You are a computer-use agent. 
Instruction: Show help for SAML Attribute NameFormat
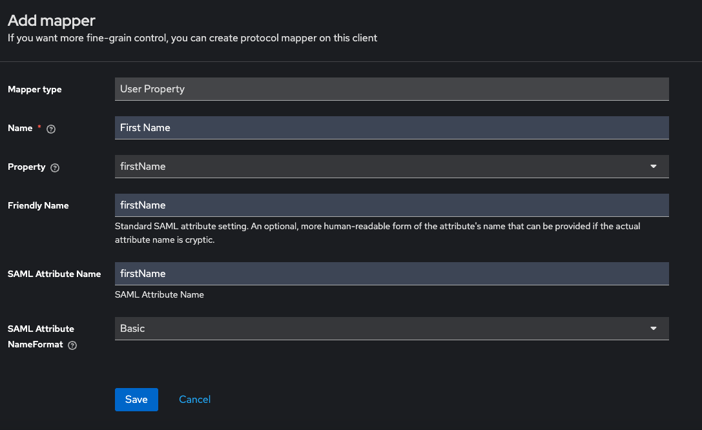pos(72,345)
